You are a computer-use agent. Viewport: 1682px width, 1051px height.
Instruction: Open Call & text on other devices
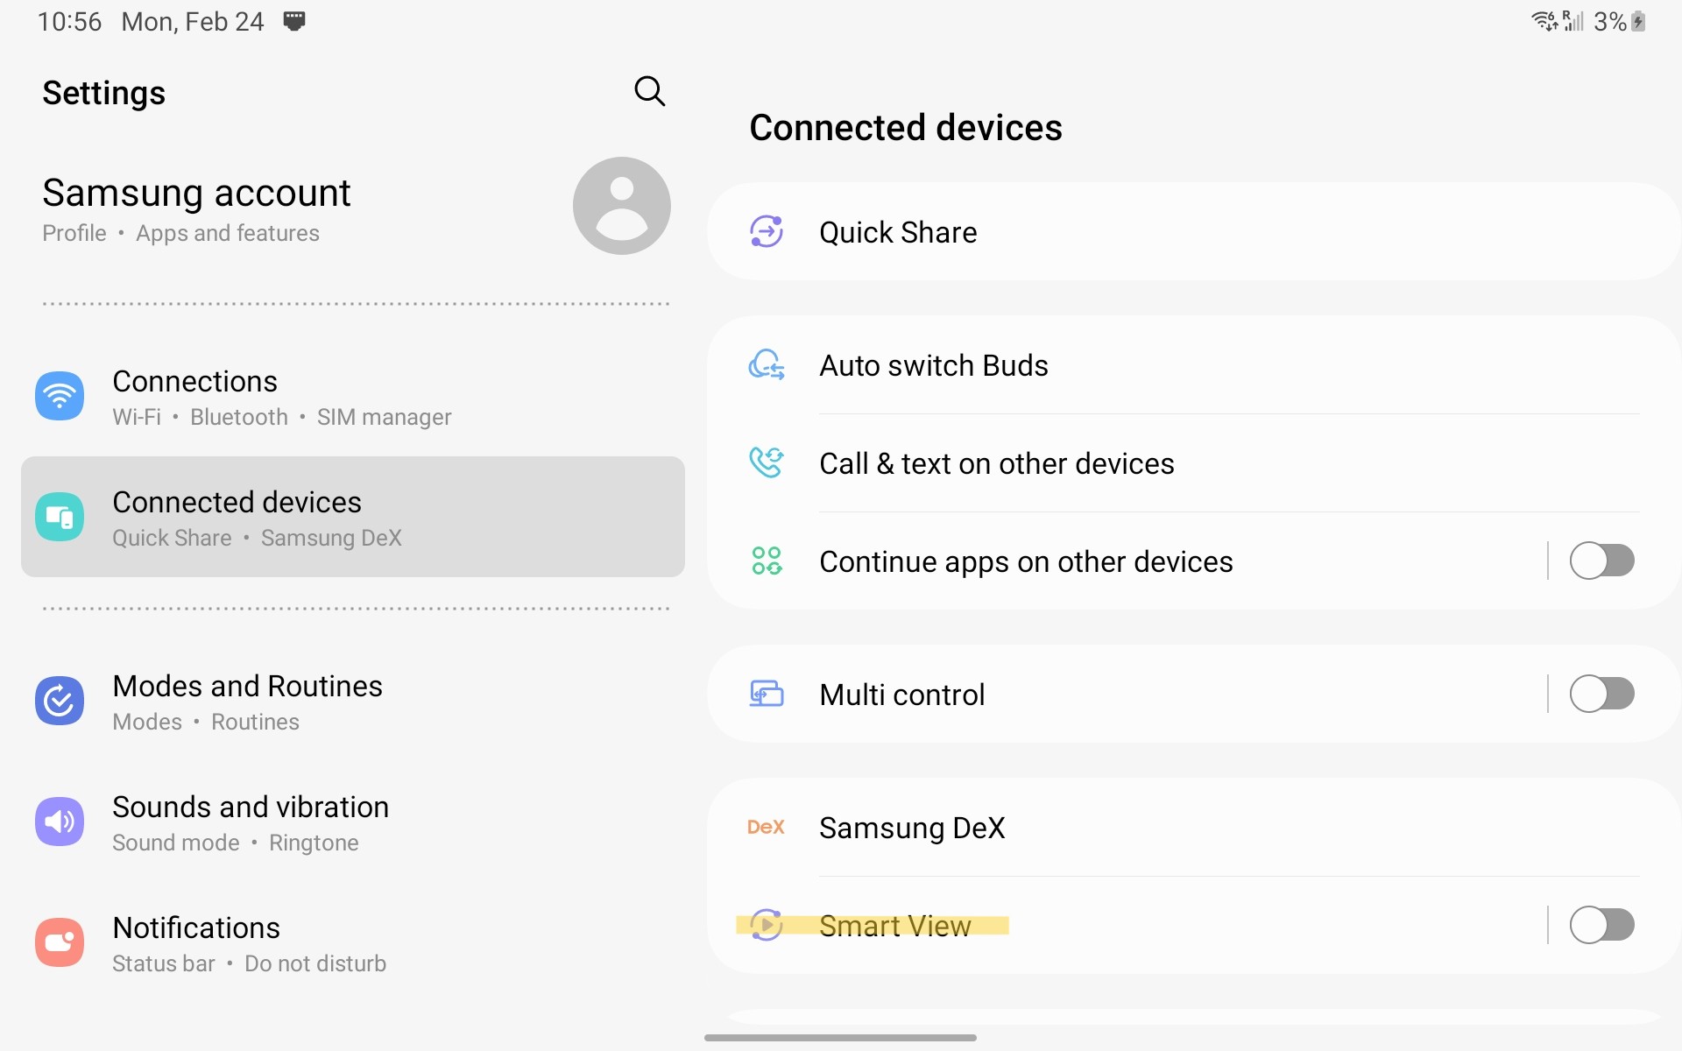(996, 463)
